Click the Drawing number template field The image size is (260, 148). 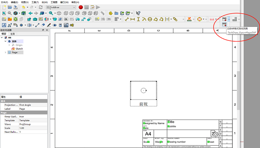pyautogui.click(x=176, y=142)
